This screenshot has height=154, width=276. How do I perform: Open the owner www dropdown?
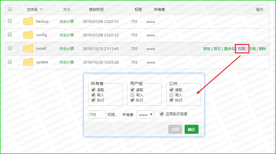[145, 115]
